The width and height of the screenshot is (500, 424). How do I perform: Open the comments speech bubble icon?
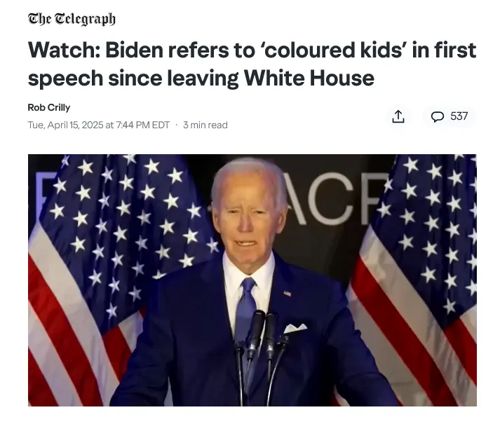click(x=437, y=116)
